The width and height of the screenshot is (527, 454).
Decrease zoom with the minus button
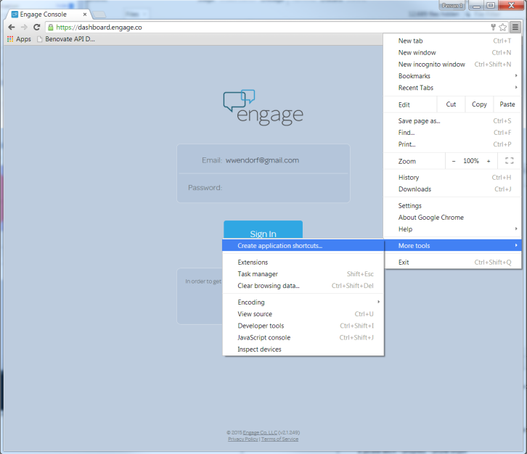[x=454, y=161]
